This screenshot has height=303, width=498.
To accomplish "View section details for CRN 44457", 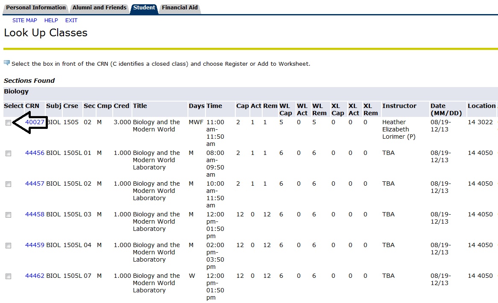I will 35,184.
